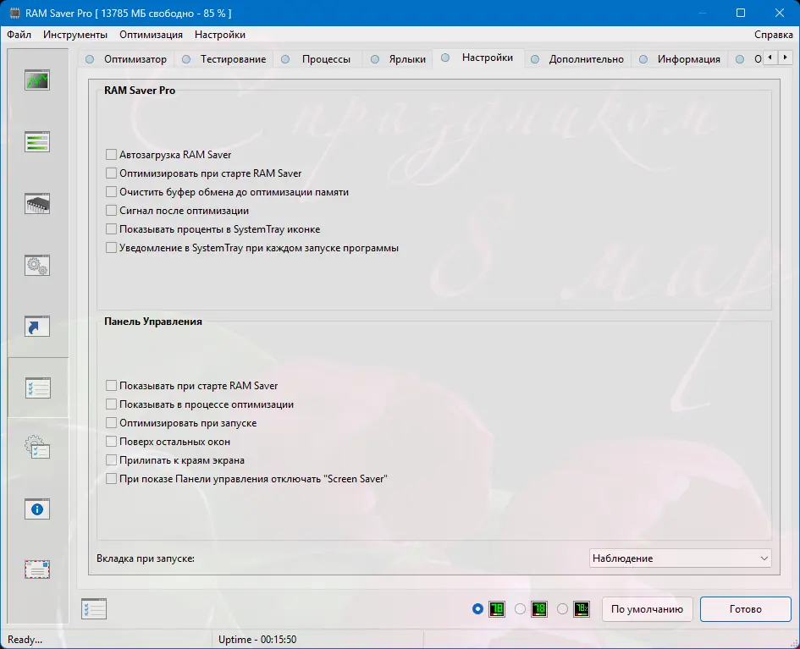Open the green bars optimizer sidebar icon

tap(37, 141)
